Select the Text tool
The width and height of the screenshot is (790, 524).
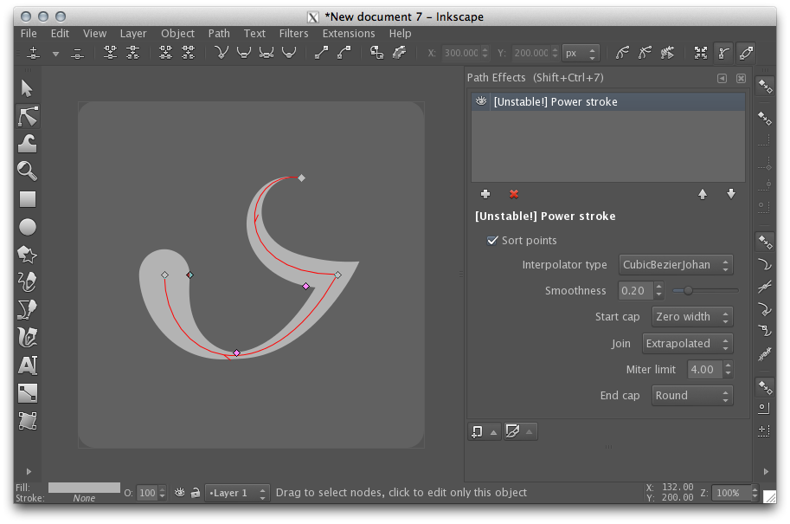pyautogui.click(x=27, y=366)
